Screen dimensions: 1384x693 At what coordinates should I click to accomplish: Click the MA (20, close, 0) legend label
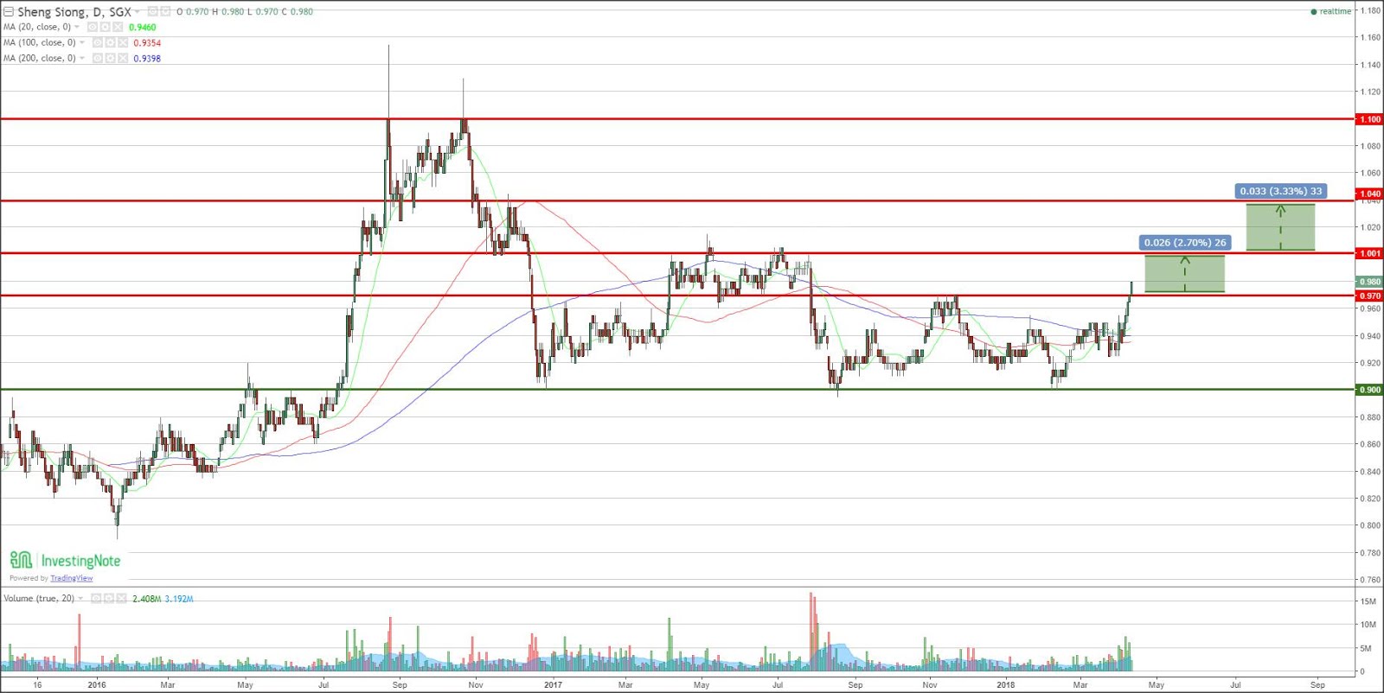[37, 27]
